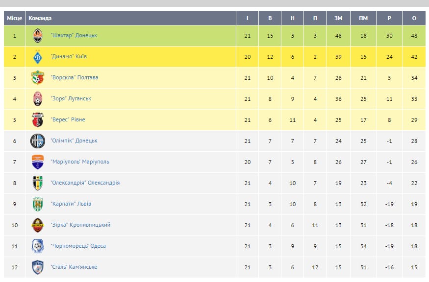Click the Veres Rivne club emblem
This screenshot has height=282, width=429.
pyautogui.click(x=38, y=120)
